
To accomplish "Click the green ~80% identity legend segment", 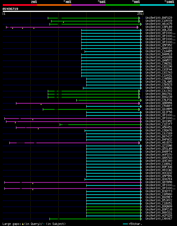I will (x=123, y=5).
